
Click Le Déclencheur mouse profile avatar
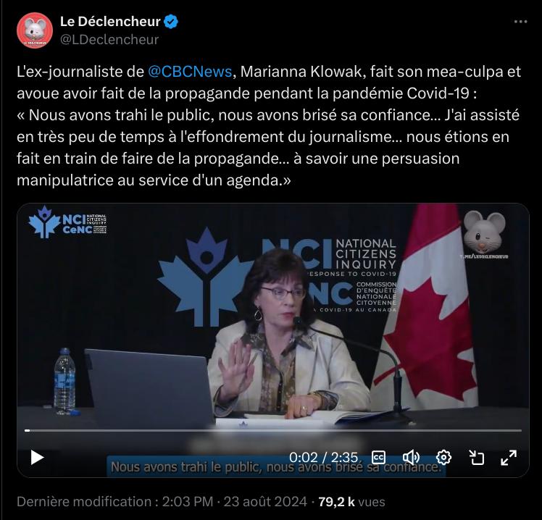tap(35, 30)
